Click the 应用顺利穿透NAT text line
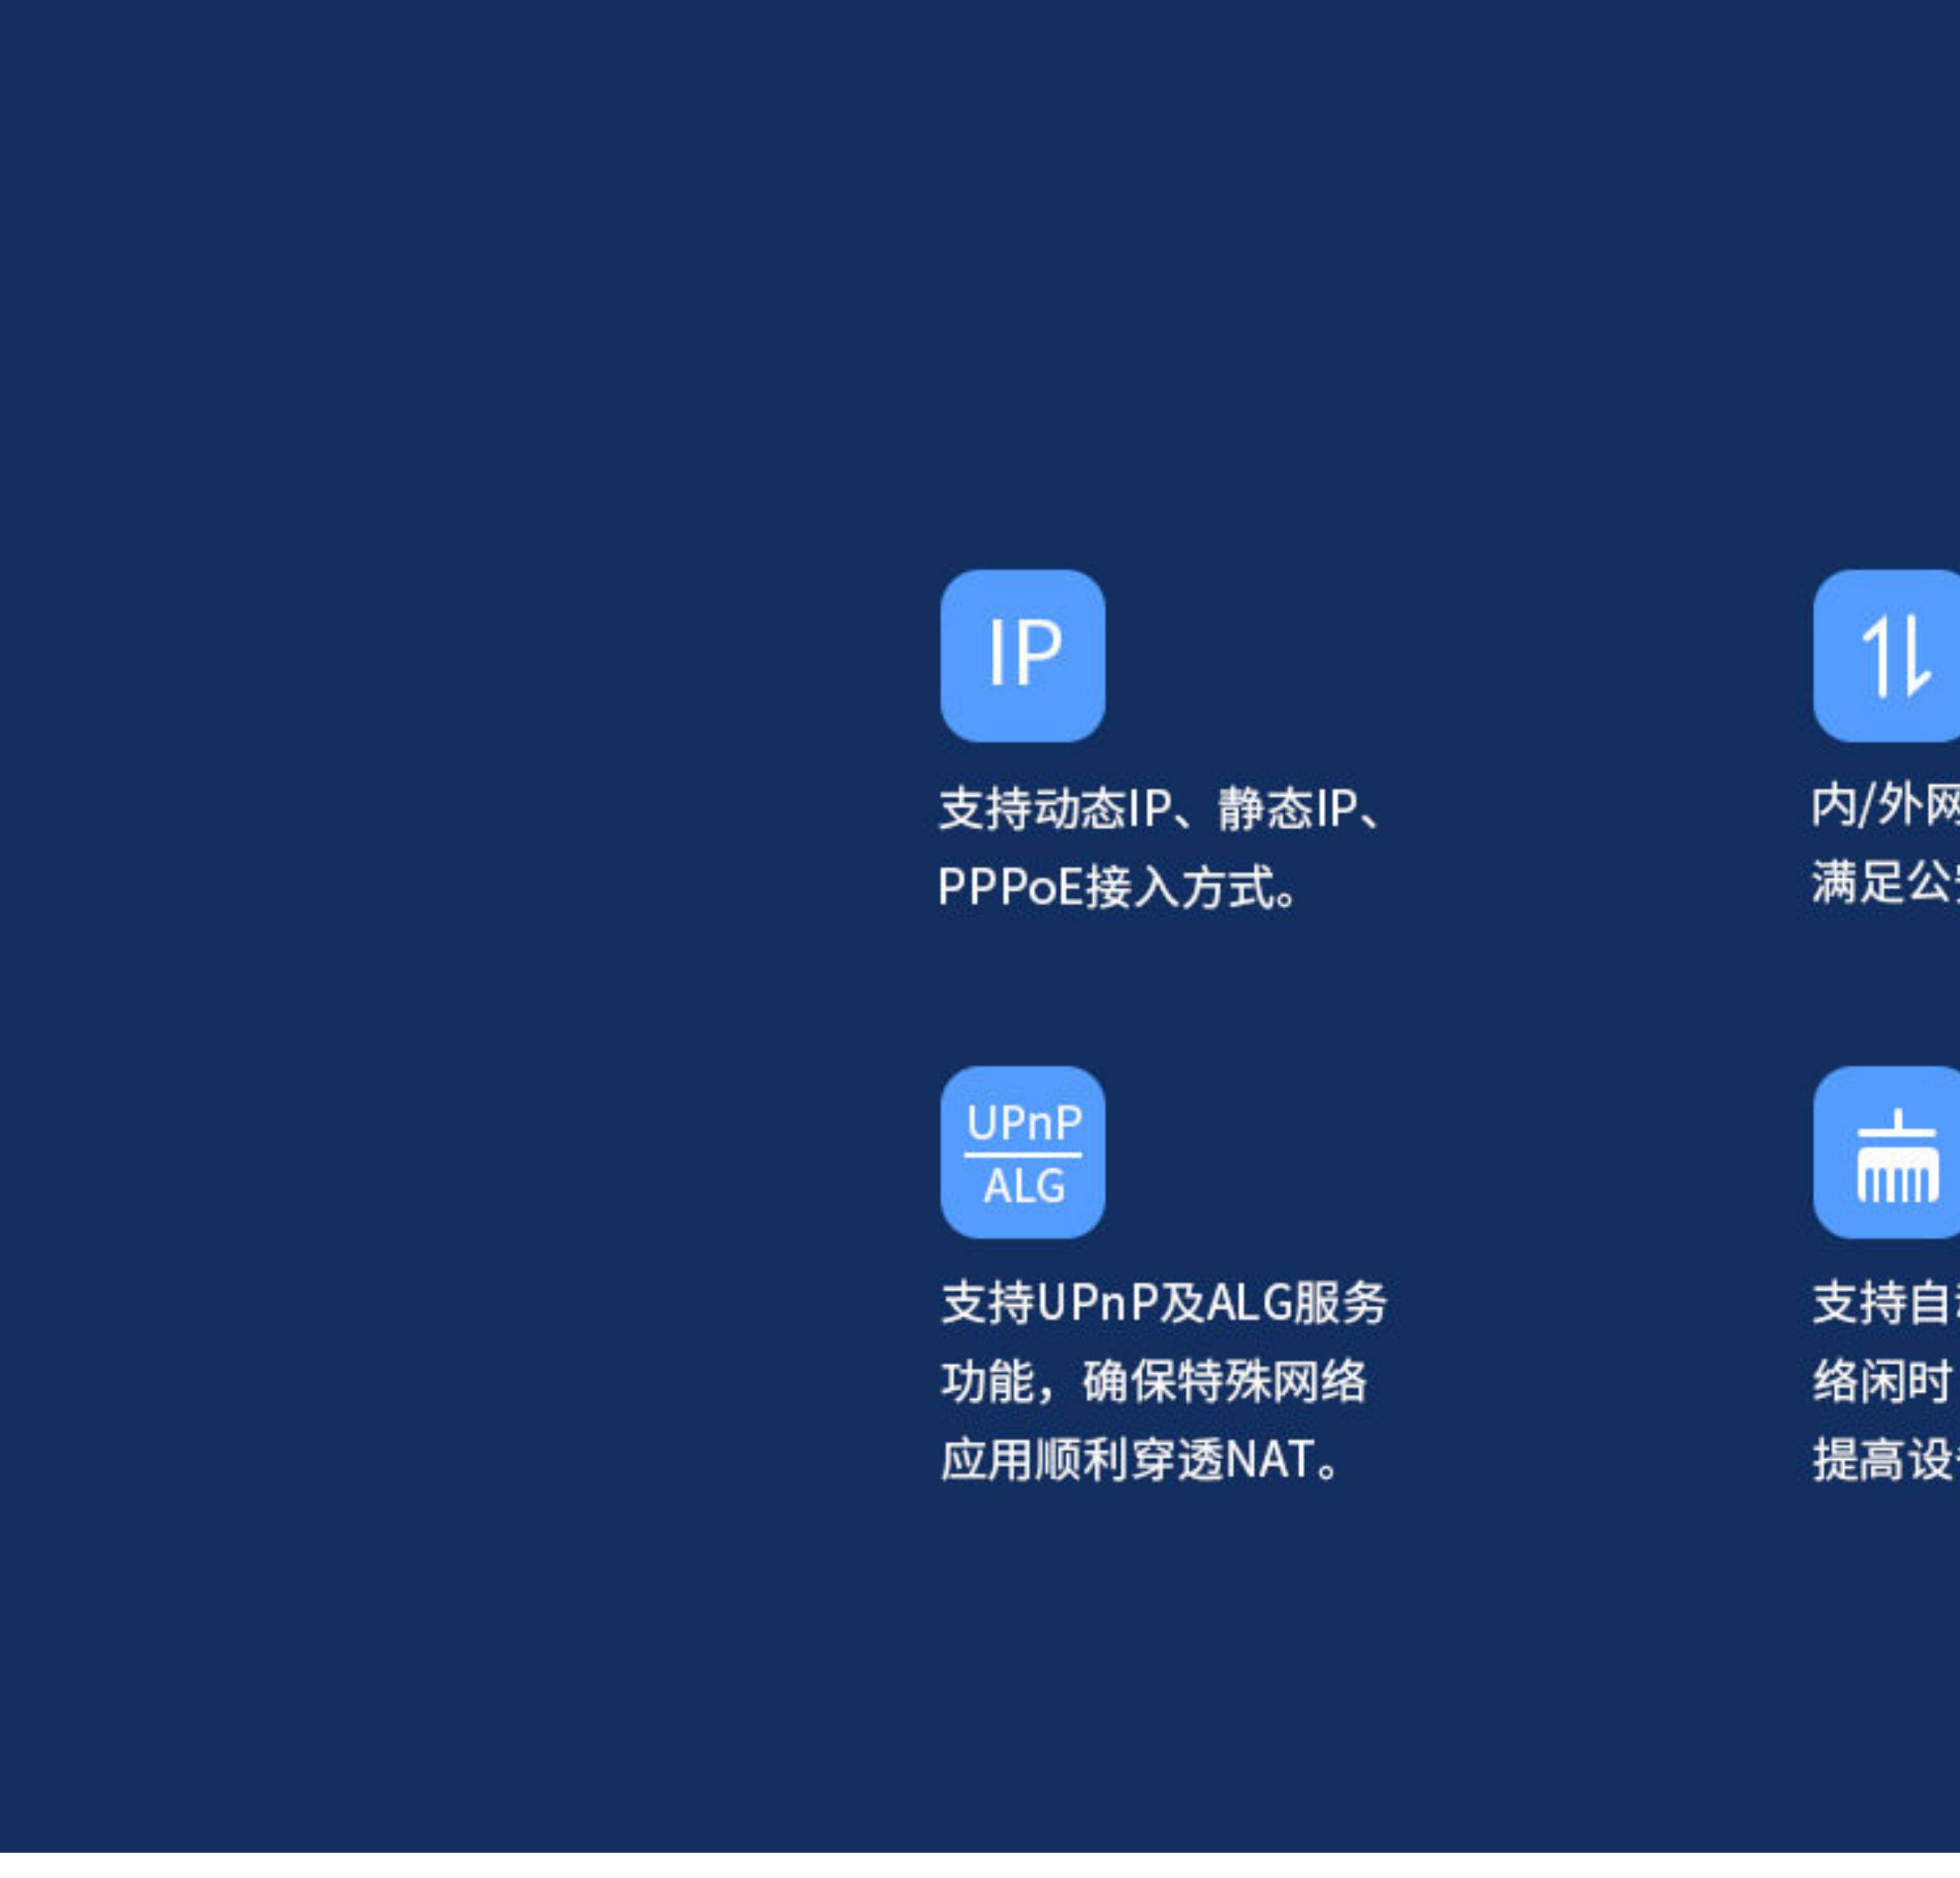This screenshot has height=1878, width=1960. click(x=1140, y=1460)
